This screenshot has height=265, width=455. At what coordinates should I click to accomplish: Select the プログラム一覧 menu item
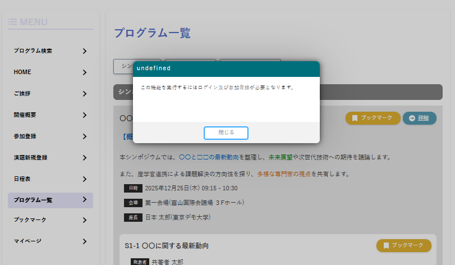[x=33, y=200]
